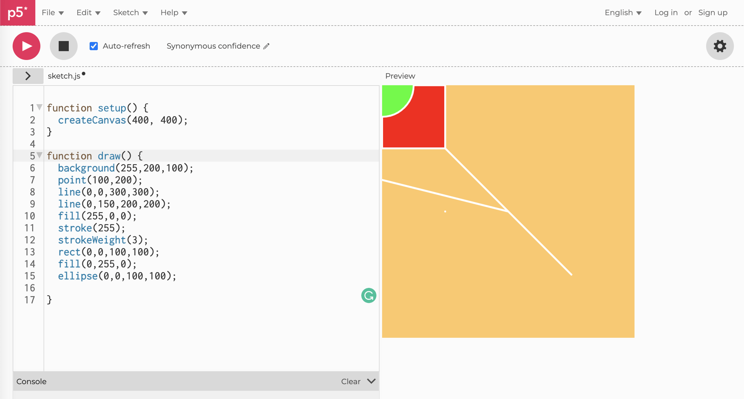744x399 pixels.
Task: Click the green Grammarly icon in editor
Action: (x=369, y=295)
